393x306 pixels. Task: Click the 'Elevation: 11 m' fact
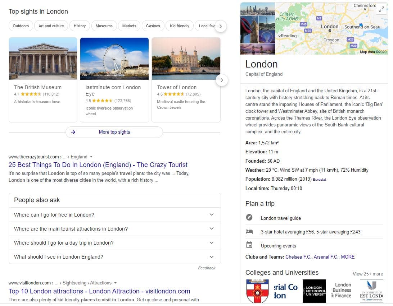262,152
